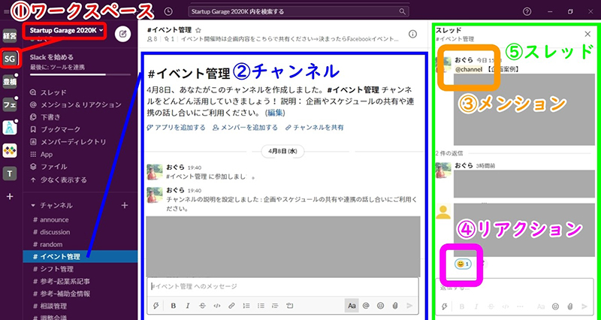Viewport: 601px width, 320px height.
Task: Open メンバーディレクトリ in sidebar
Action: 68,142
